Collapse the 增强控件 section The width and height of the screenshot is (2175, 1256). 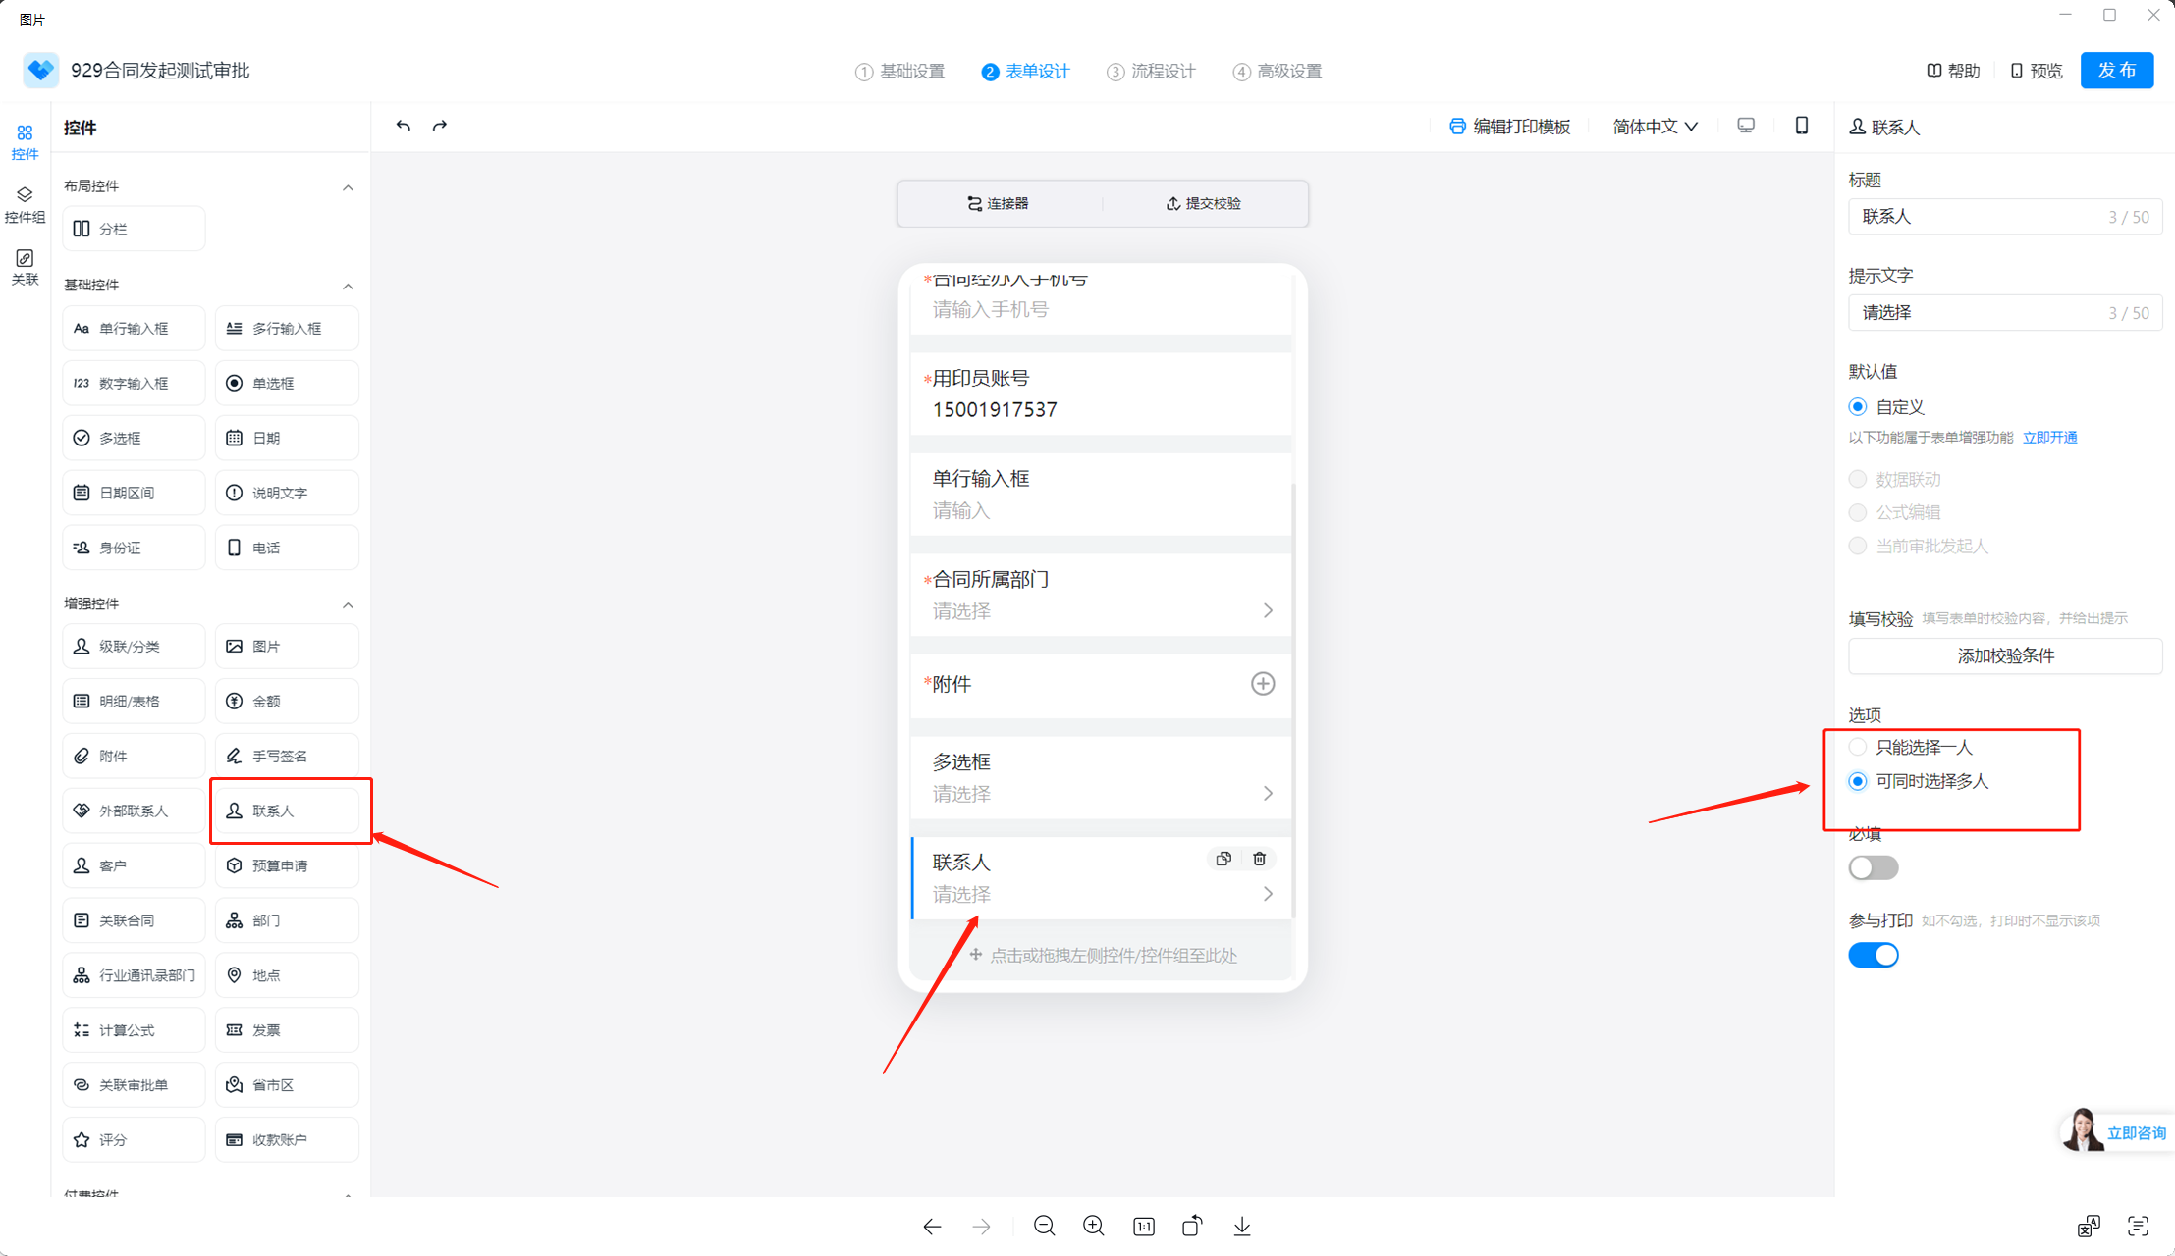pyautogui.click(x=348, y=604)
